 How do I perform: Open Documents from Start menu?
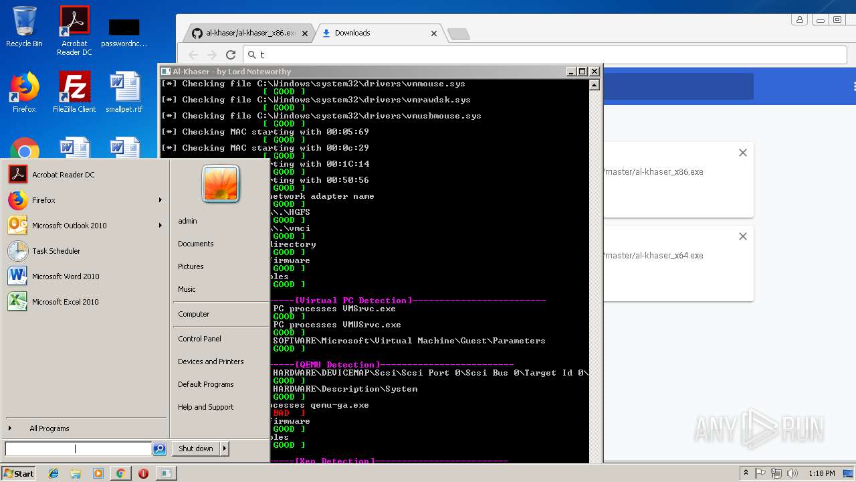[196, 244]
